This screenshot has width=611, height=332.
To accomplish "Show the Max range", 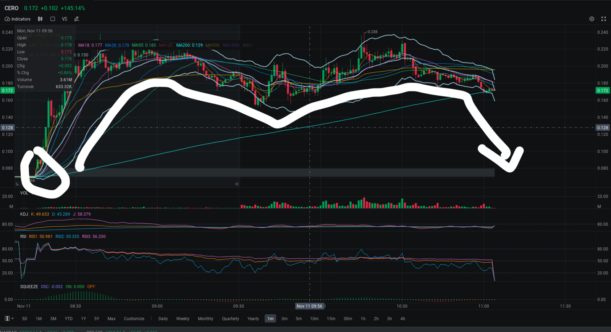I will (112, 319).
